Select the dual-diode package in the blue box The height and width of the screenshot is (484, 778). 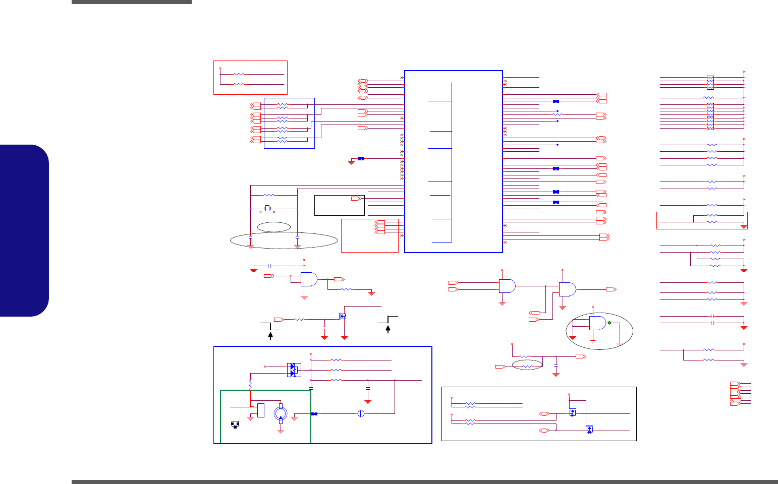(x=294, y=370)
